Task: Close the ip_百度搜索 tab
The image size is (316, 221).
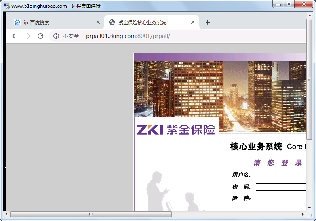Action: (98, 22)
